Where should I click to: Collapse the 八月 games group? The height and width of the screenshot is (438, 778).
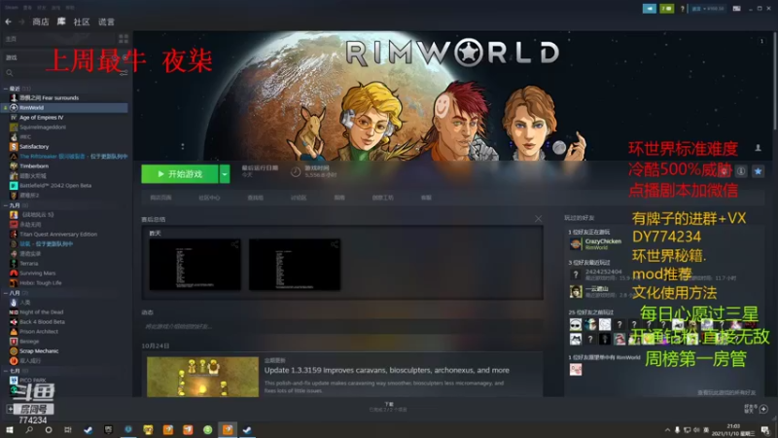[x=6, y=293]
